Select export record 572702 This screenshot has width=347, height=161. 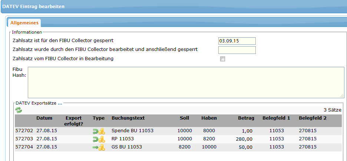[24, 131]
